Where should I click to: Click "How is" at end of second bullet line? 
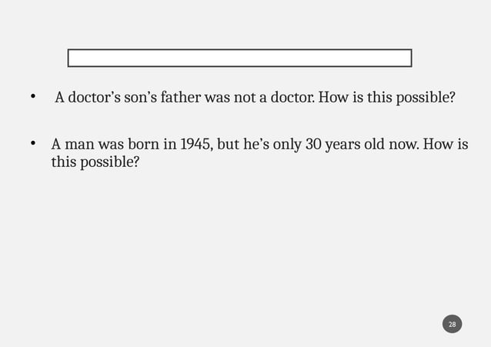pyautogui.click(x=446, y=145)
